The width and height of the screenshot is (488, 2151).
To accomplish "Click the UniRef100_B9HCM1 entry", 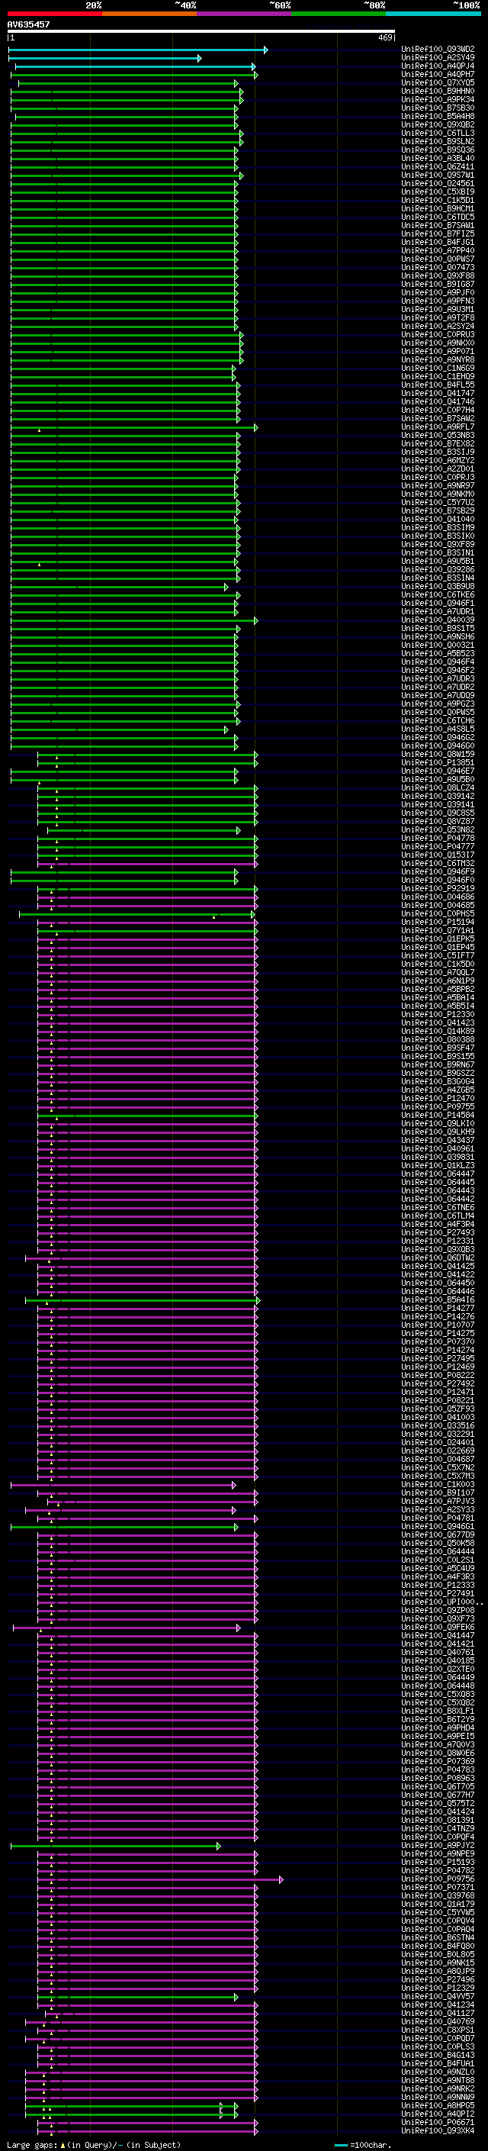I will click(x=438, y=209).
